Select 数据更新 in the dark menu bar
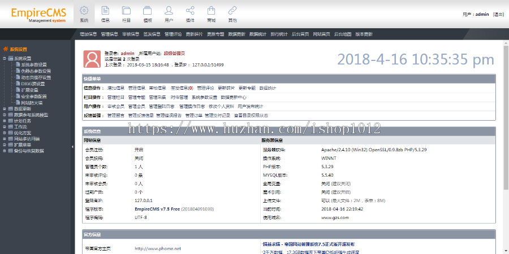The image size is (509, 254). click(236, 34)
